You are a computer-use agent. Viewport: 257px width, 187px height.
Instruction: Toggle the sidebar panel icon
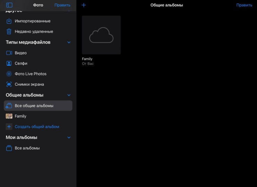tap(9, 5)
